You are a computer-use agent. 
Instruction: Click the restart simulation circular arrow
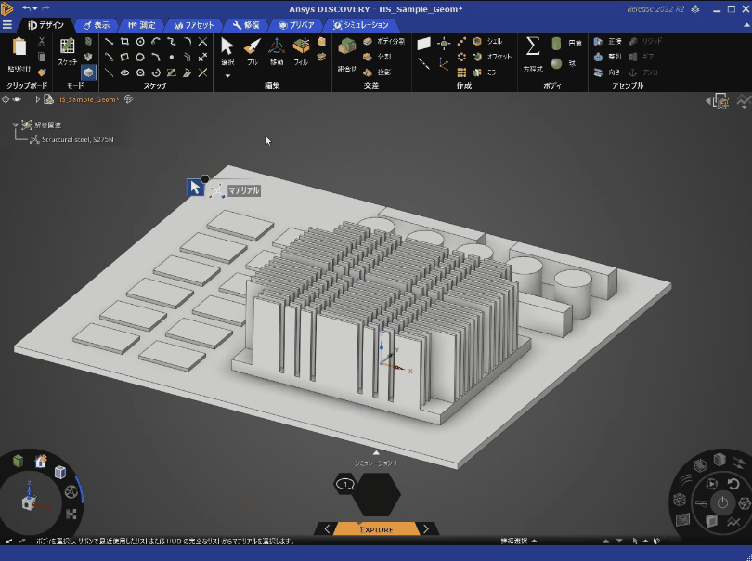[x=733, y=483]
